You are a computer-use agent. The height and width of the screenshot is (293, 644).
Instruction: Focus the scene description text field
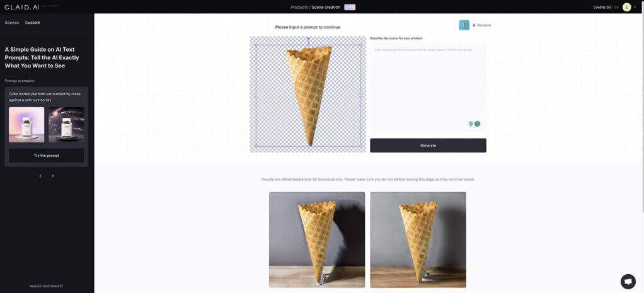click(x=428, y=88)
